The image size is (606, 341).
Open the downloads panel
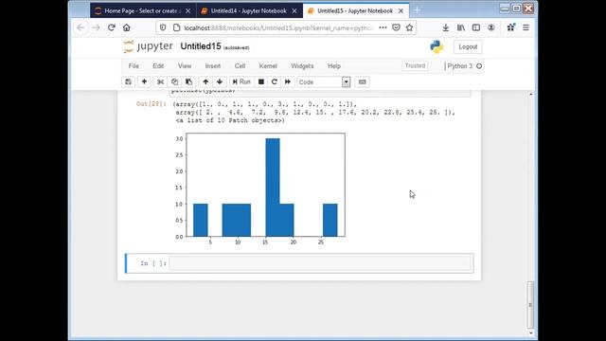[x=446, y=27]
